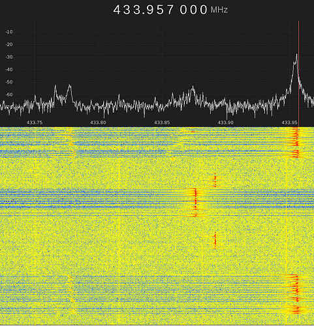The width and height of the screenshot is (314, 326).
Task: Tune to the strongest spectrum peak near 433.95
Action: pos(296,55)
